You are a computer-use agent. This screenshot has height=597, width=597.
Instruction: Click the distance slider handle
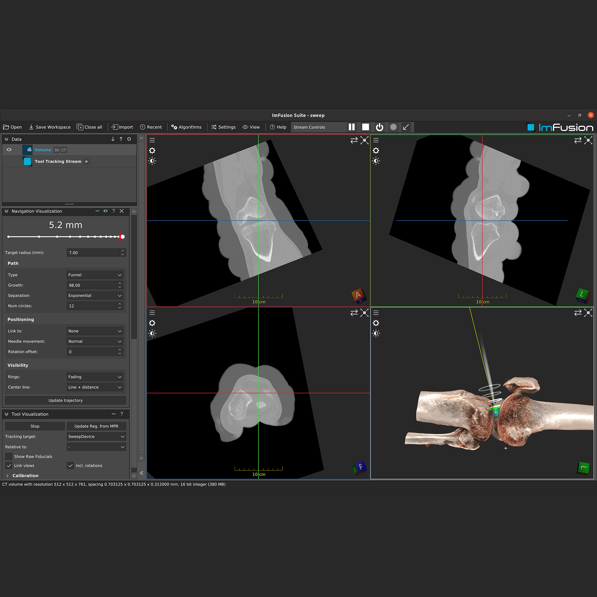123,237
